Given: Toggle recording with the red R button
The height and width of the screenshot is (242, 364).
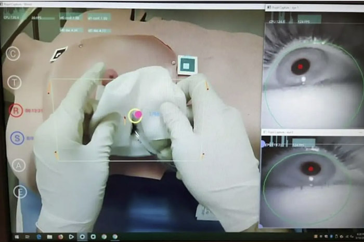Looking at the screenshot, I should 16,111.
